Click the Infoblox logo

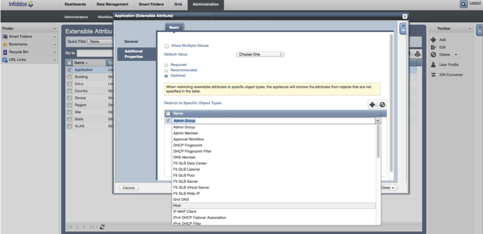coord(21,4)
